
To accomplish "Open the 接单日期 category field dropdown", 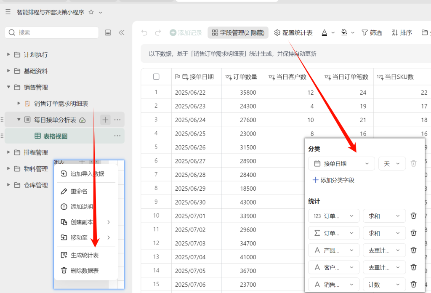I will click(x=341, y=163).
